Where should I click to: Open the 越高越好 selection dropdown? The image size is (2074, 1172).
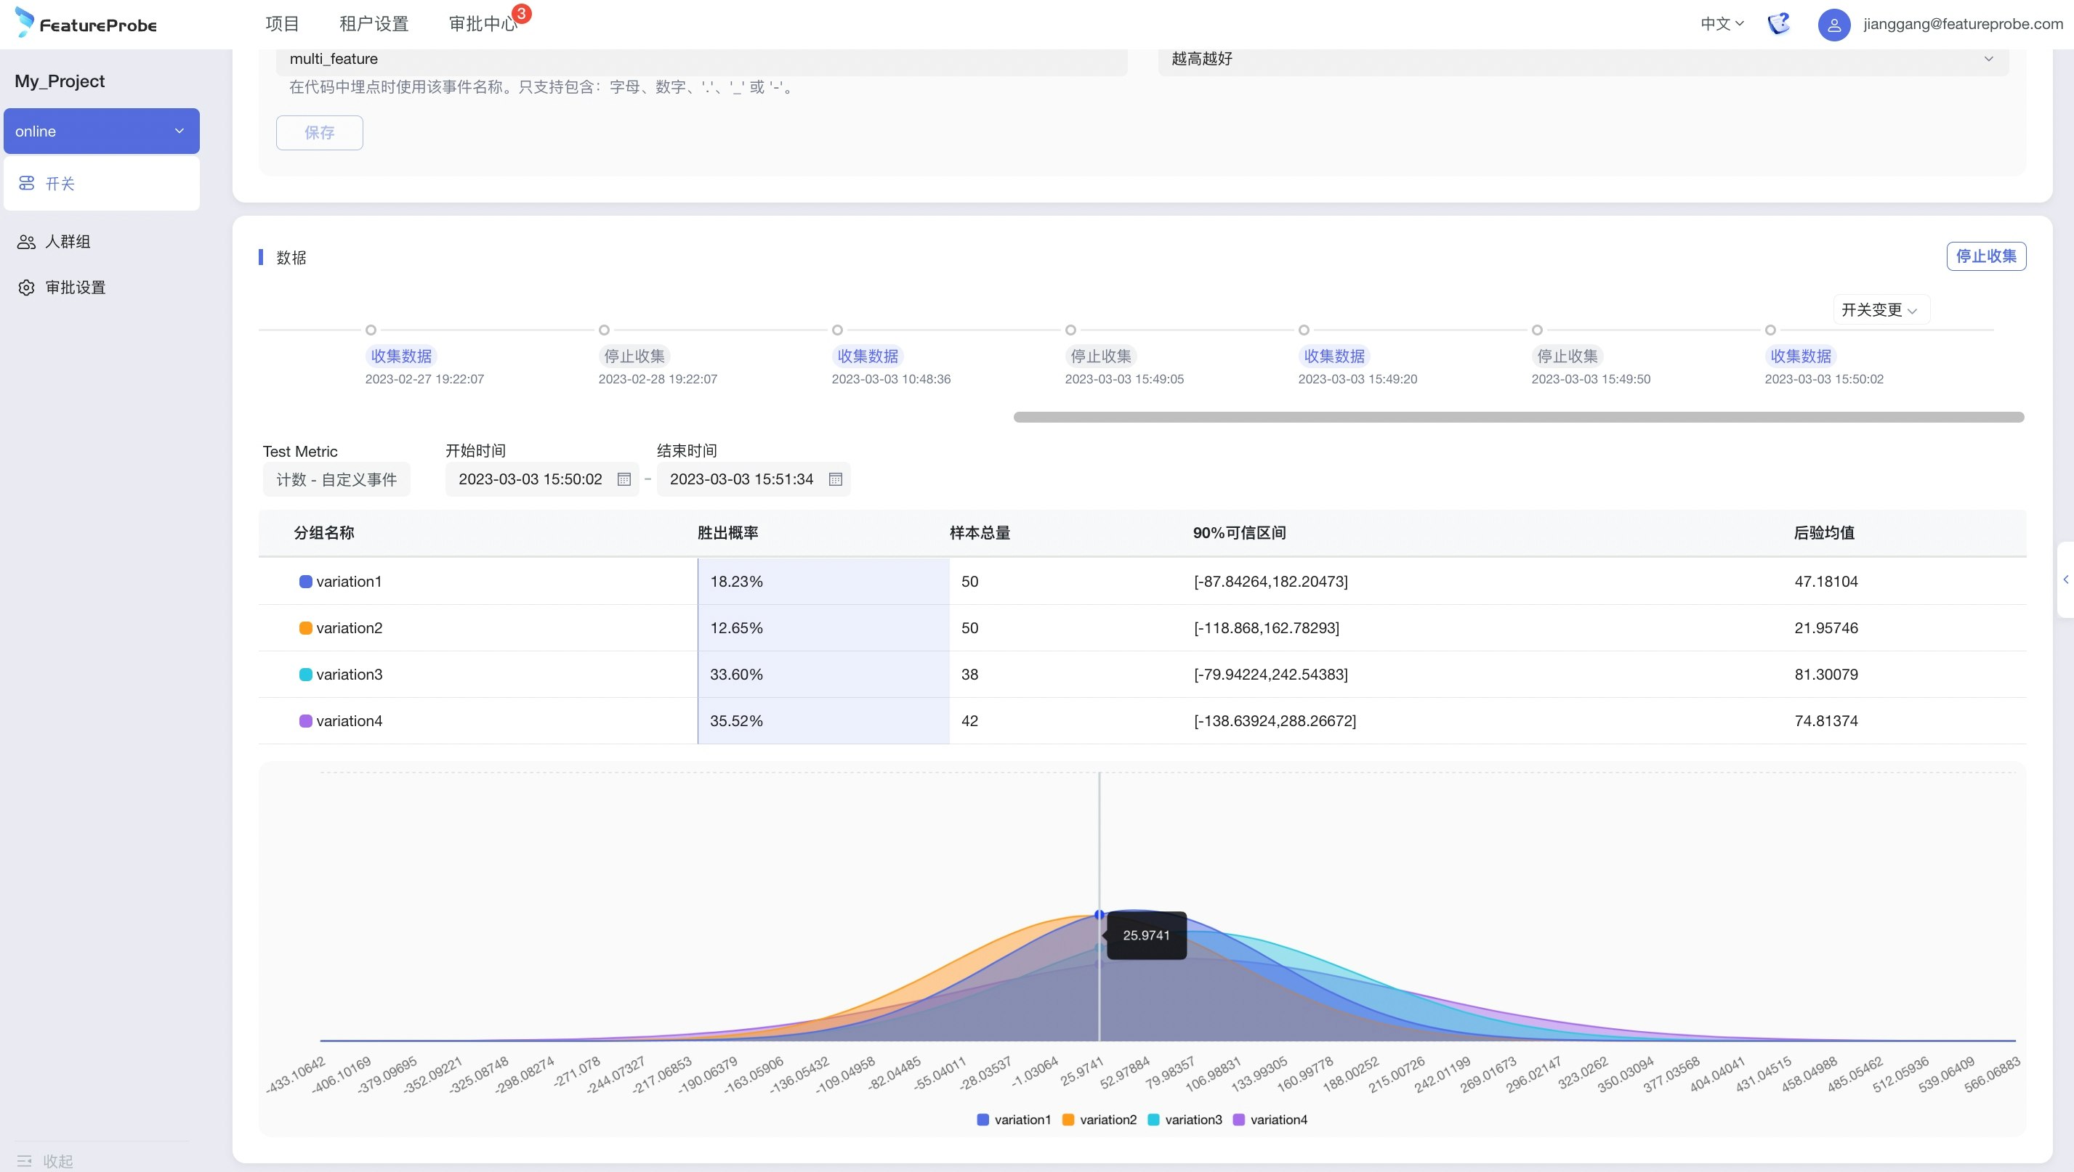pyautogui.click(x=1583, y=59)
